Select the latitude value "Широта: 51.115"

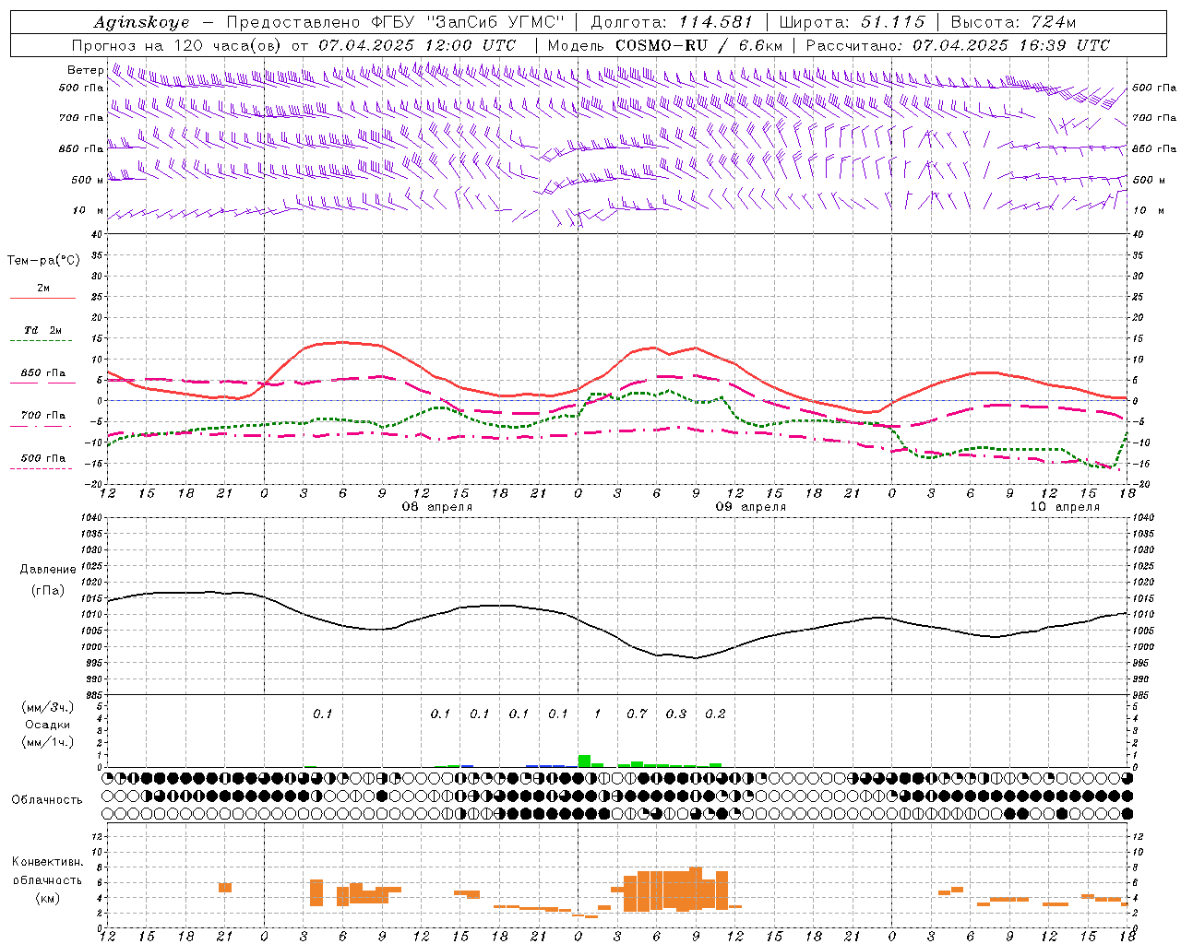pyautogui.click(x=852, y=22)
